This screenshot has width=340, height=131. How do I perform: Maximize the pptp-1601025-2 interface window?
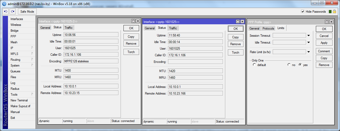[x=133, y=21]
